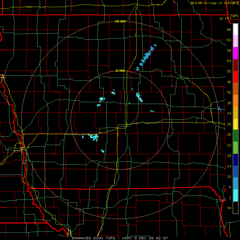
Task: Click the legend value 34
Action: (x=229, y=113)
